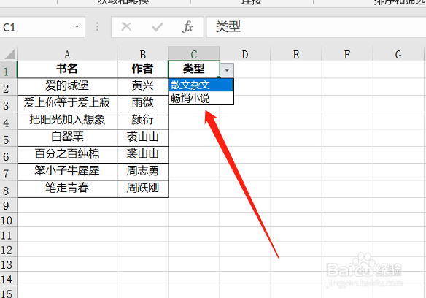Select row 11 header

coord(9,234)
